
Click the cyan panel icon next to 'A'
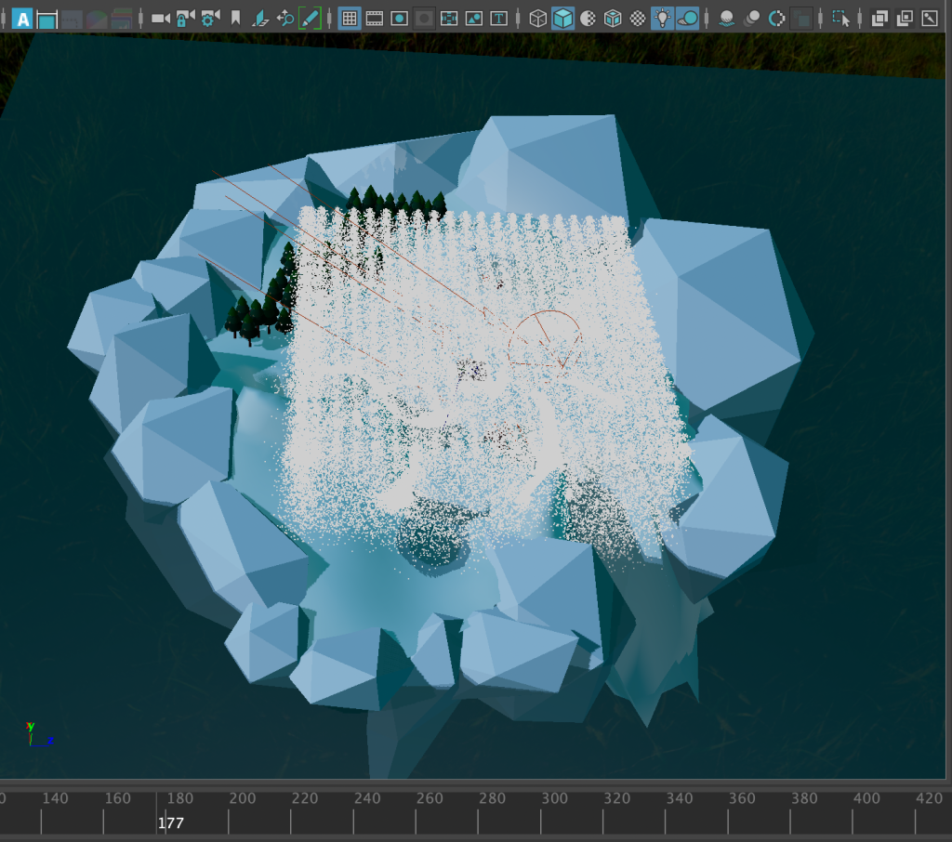coord(46,20)
